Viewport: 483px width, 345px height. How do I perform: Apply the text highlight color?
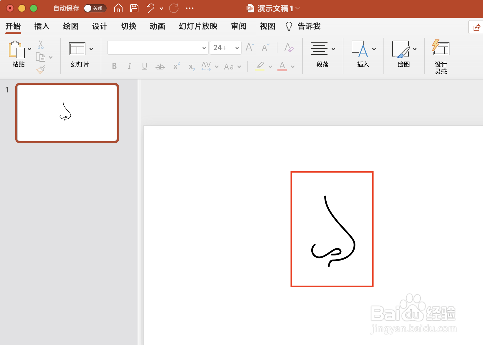[260, 66]
